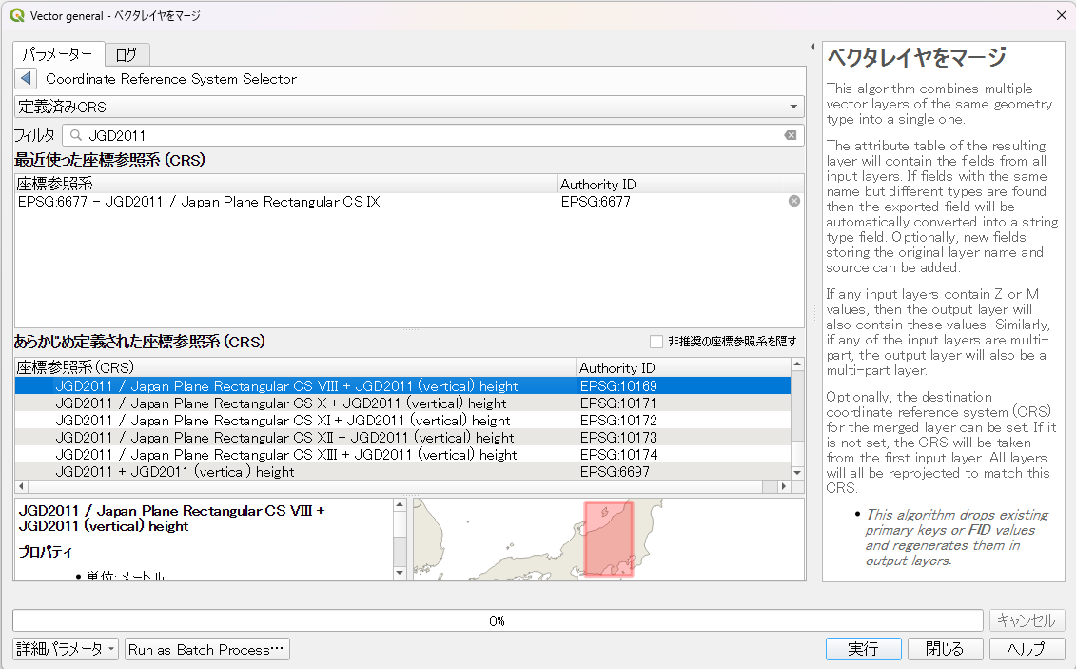Click the red extent on map preview

[609, 538]
